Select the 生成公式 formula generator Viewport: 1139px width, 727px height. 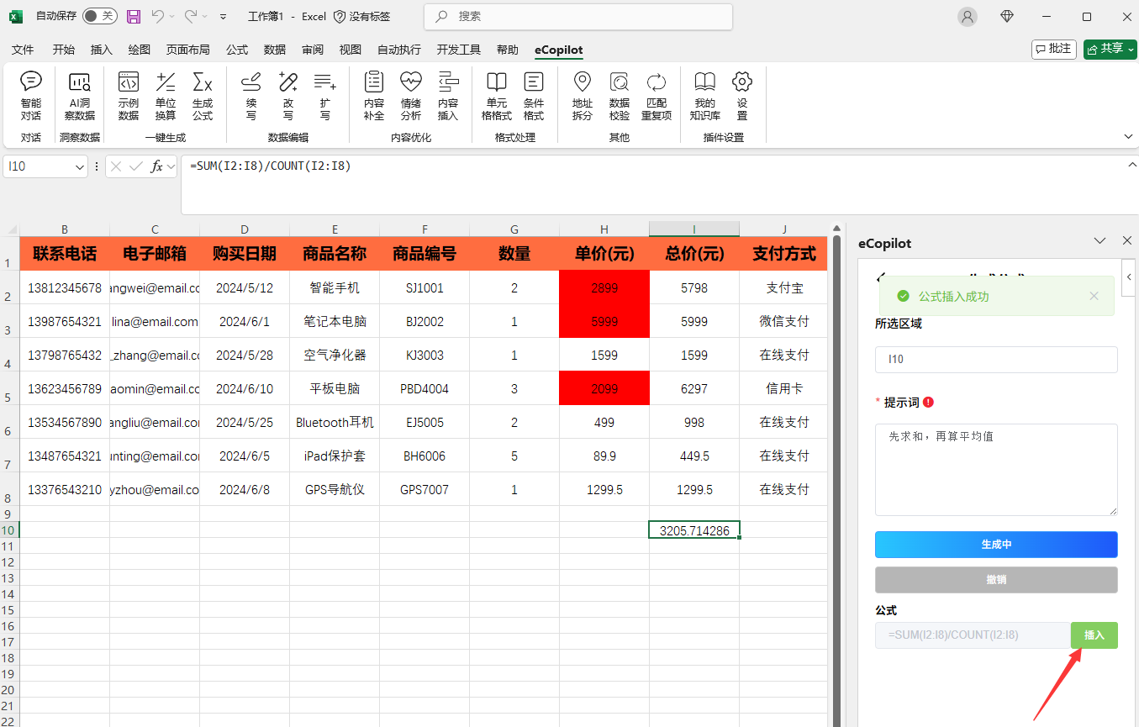pyautogui.click(x=203, y=95)
